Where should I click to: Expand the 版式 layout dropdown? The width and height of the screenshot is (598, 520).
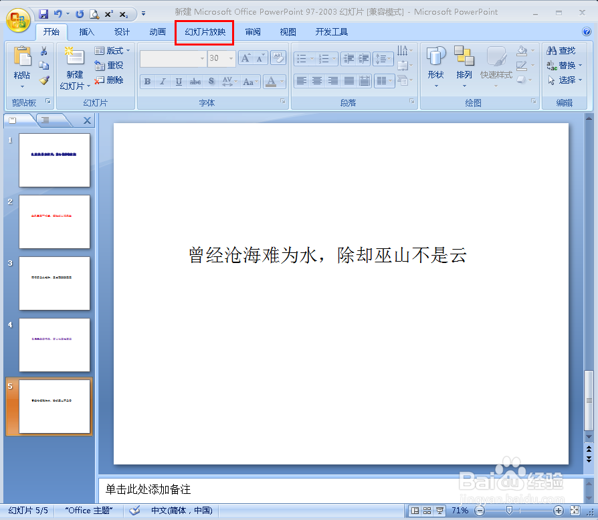(x=113, y=50)
